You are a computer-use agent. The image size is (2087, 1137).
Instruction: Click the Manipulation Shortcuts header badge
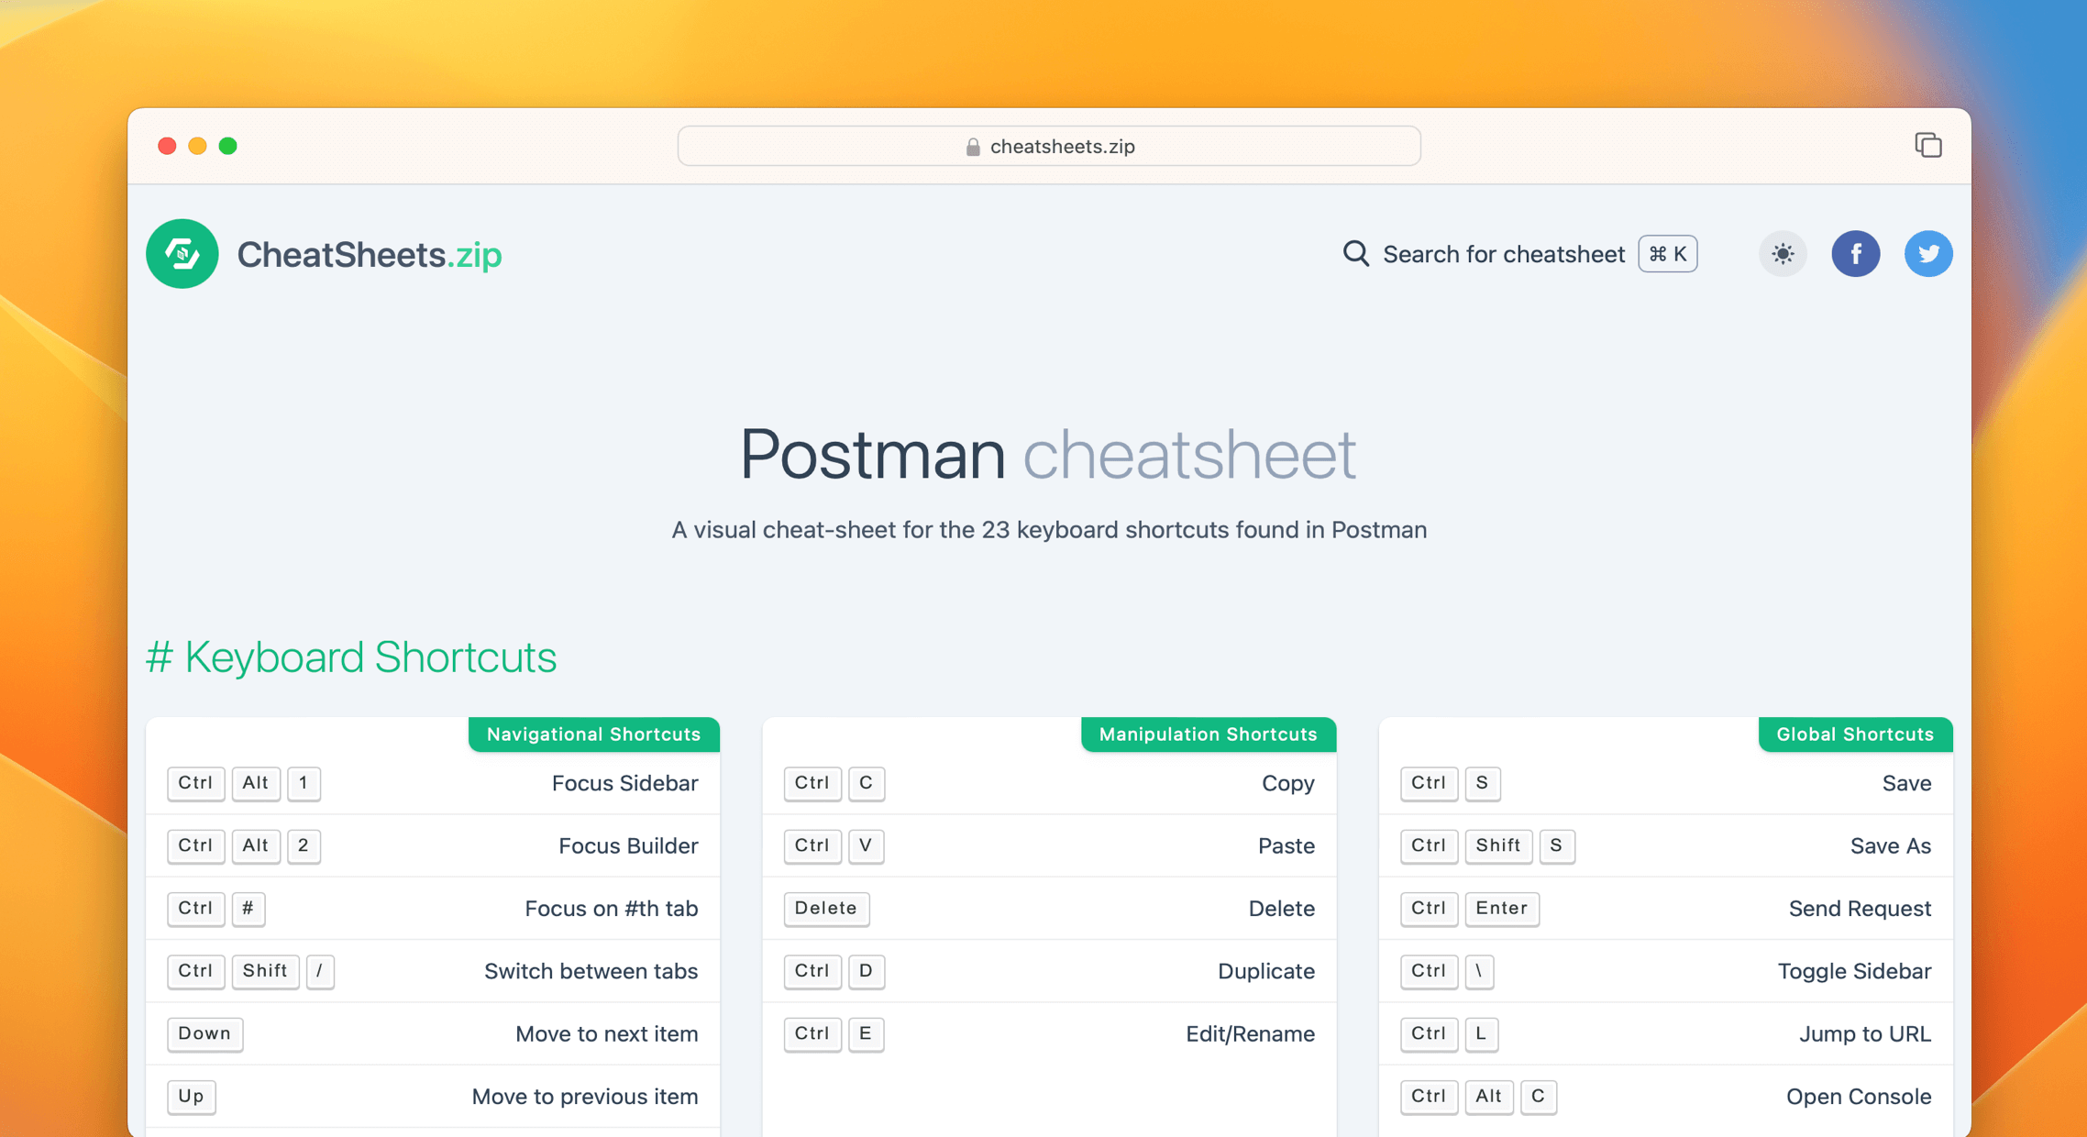pos(1208,734)
